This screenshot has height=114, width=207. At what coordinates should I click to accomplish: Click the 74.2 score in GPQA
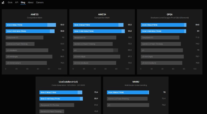(x=197, y=44)
